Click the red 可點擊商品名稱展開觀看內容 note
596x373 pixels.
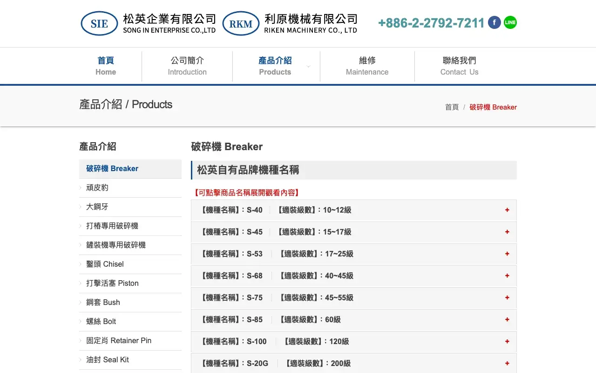click(246, 193)
